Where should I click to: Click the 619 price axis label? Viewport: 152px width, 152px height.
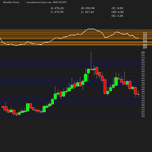143,58
